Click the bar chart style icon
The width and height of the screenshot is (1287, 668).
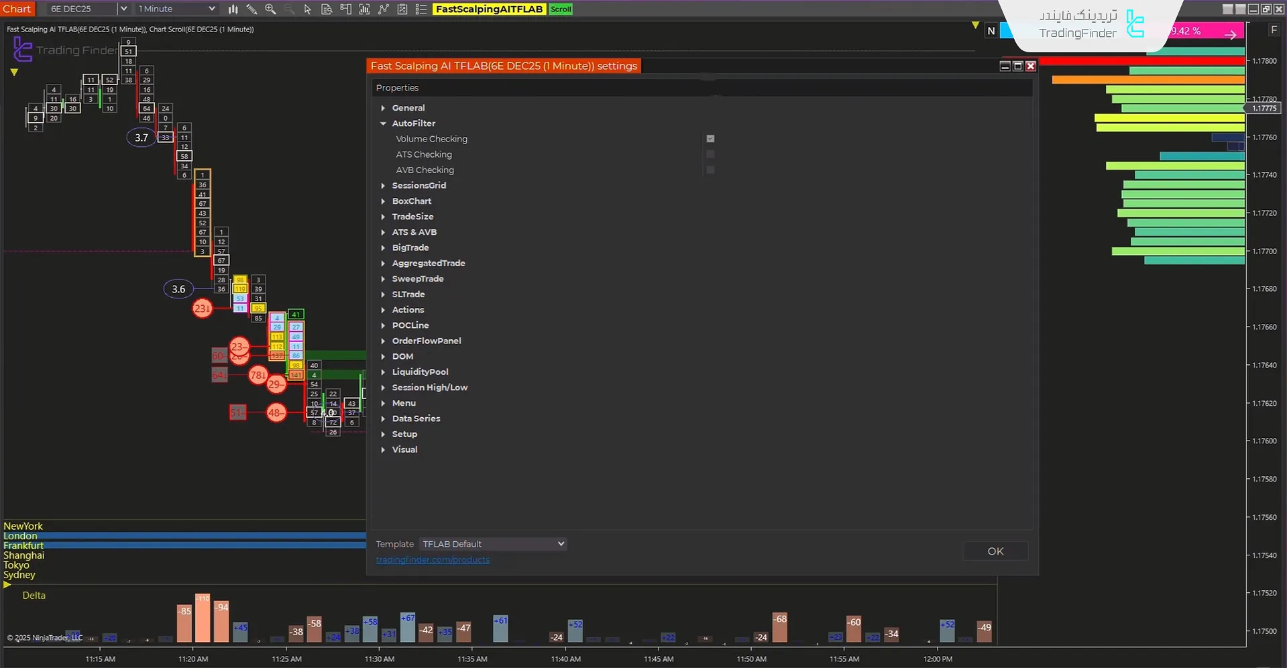pyautogui.click(x=233, y=9)
